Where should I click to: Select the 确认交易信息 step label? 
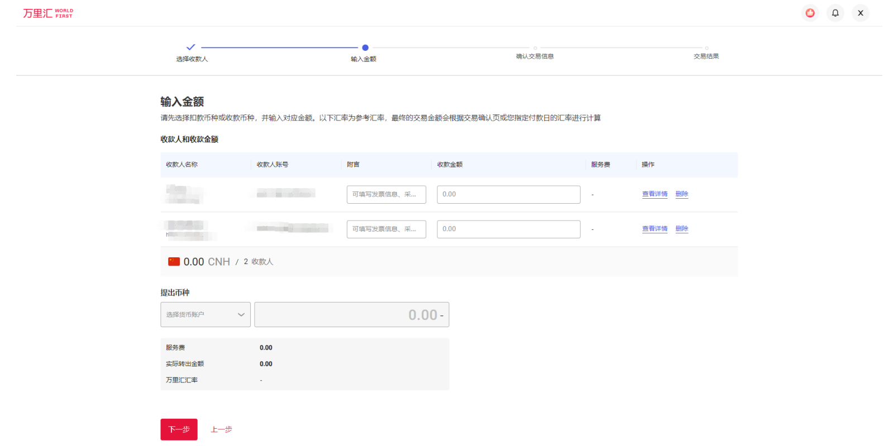(534, 56)
